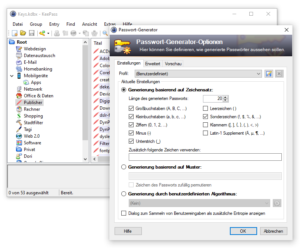Uncheck Sonderzeichen checkbox

(x=205, y=117)
